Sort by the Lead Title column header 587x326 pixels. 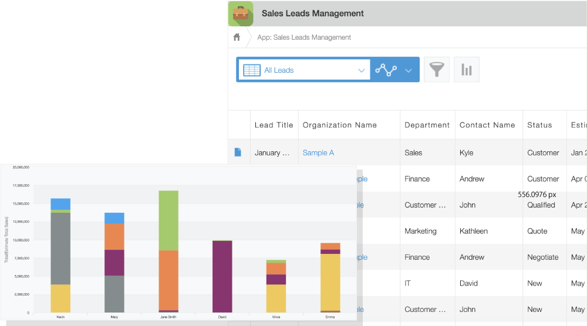[274, 125]
